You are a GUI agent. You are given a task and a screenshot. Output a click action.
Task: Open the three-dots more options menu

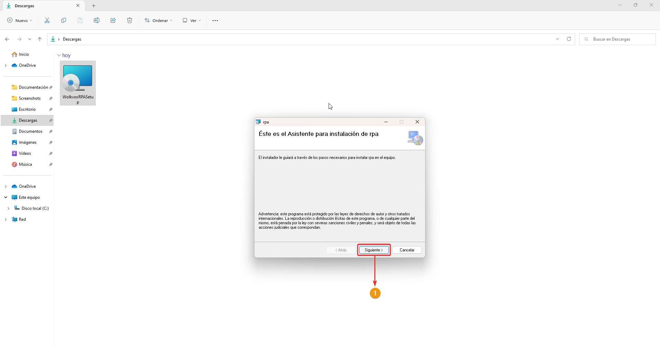215,21
